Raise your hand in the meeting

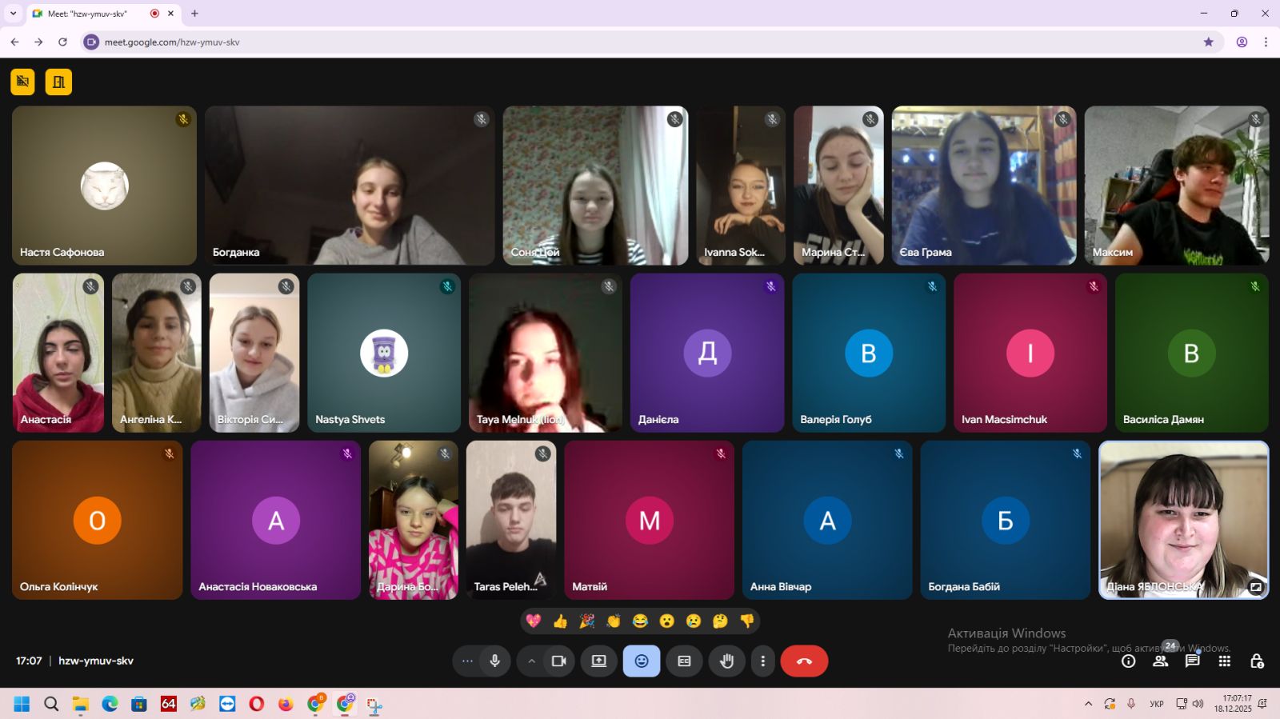[x=726, y=661]
